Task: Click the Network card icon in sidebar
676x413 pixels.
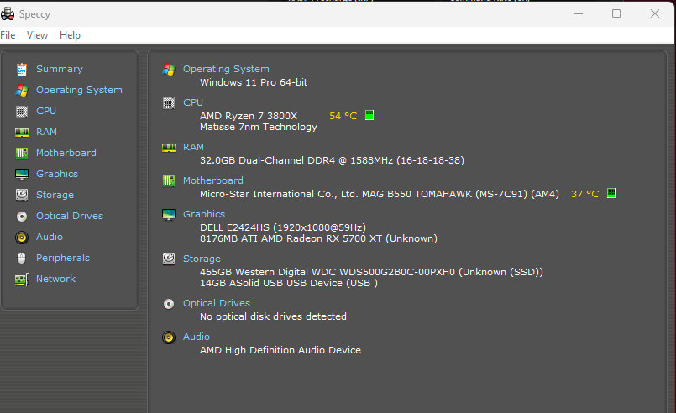Action: [x=22, y=280]
